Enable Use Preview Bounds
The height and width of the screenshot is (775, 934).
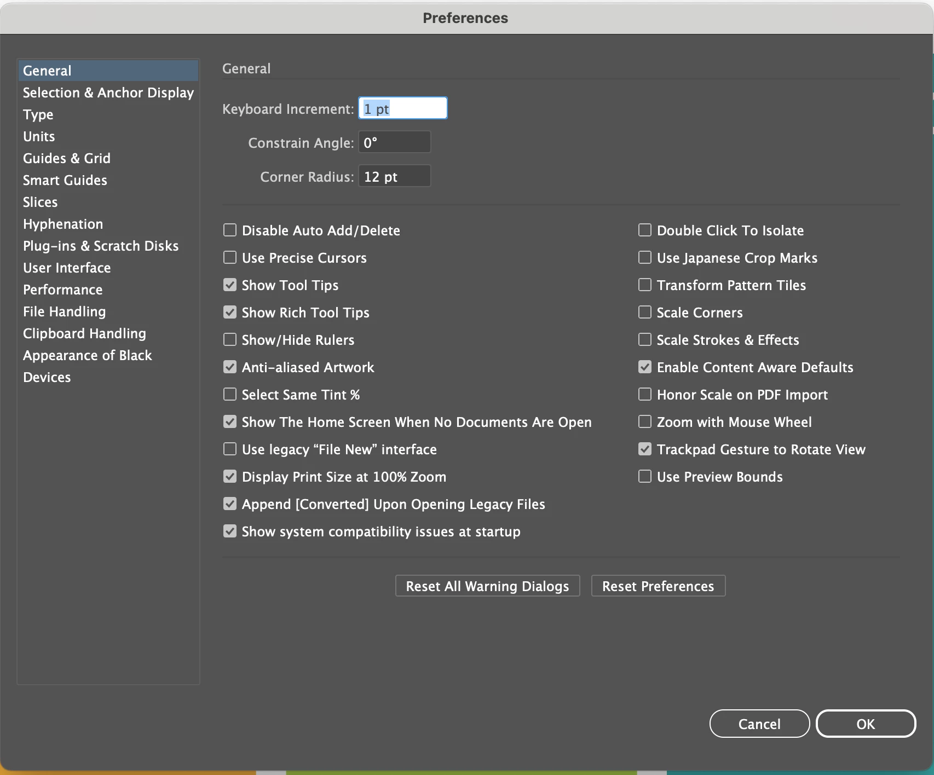click(x=645, y=476)
